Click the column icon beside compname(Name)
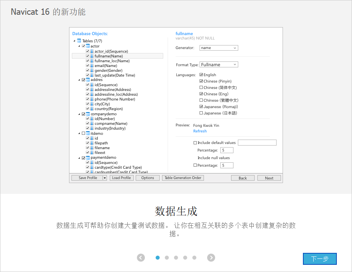The height and width of the screenshot is (272, 352). (x=92, y=123)
